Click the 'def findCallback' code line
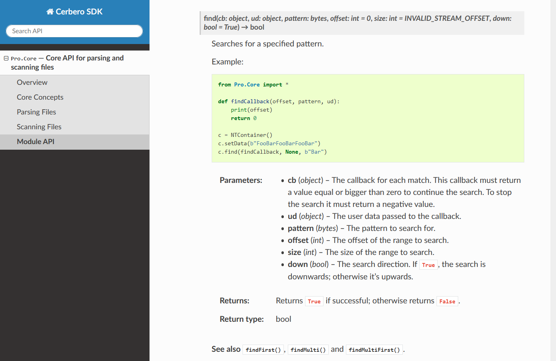This screenshot has height=361, width=556. (279, 101)
